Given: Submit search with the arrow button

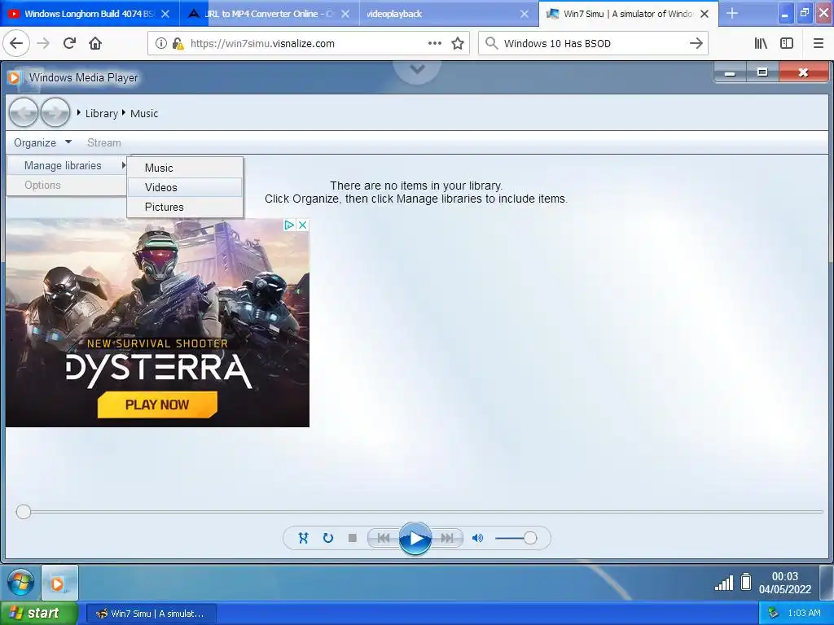Looking at the screenshot, I should pyautogui.click(x=696, y=44).
